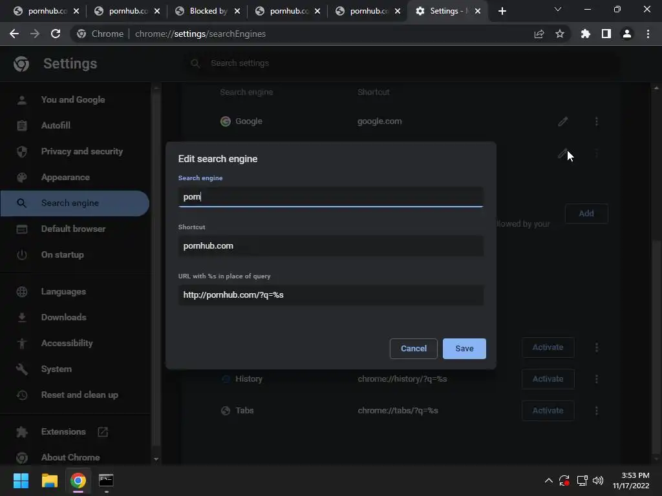Image resolution: width=662 pixels, height=496 pixels.
Task: Open Windows Start menu
Action: click(21, 480)
